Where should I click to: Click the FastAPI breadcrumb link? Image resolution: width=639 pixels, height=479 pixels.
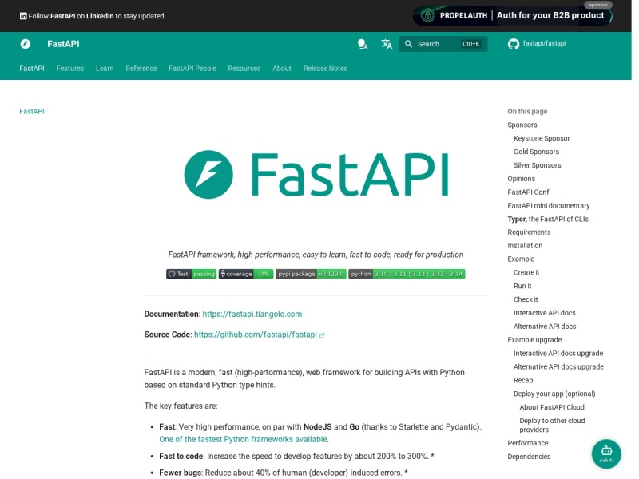32,111
